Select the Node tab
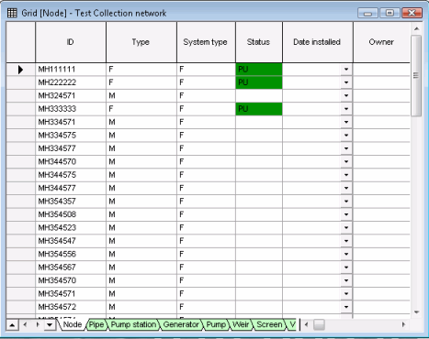 73,324
